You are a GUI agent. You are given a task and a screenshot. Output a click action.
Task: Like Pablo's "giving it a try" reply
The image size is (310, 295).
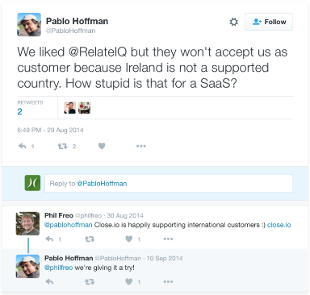[x=129, y=281]
